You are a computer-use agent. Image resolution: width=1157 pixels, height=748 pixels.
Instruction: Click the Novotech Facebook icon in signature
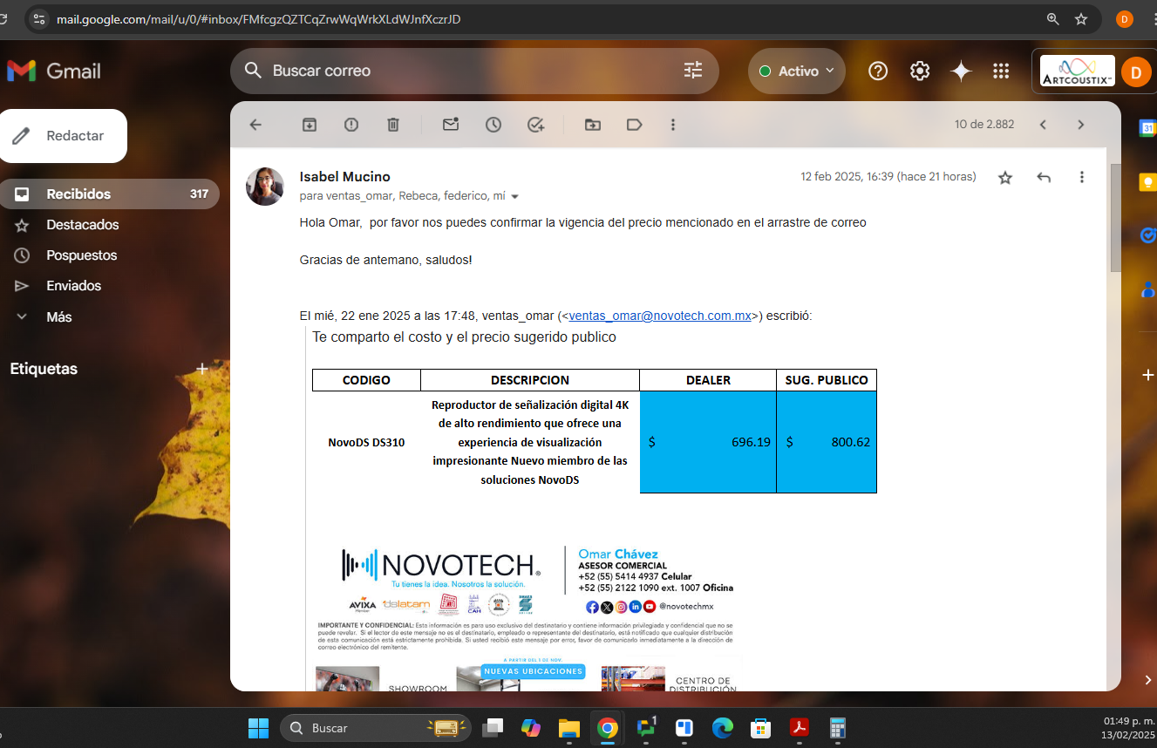[592, 607]
